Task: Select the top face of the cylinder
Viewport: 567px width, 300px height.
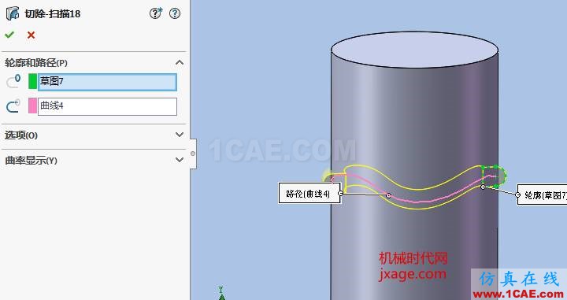Action: [415, 49]
